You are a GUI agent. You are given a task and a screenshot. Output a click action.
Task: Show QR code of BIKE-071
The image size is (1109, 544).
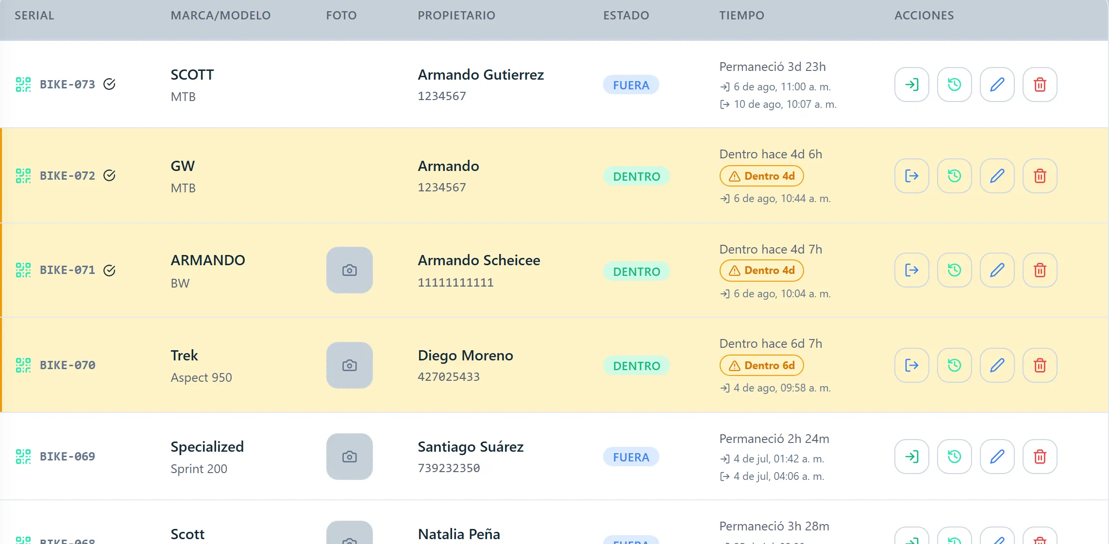pyautogui.click(x=23, y=270)
